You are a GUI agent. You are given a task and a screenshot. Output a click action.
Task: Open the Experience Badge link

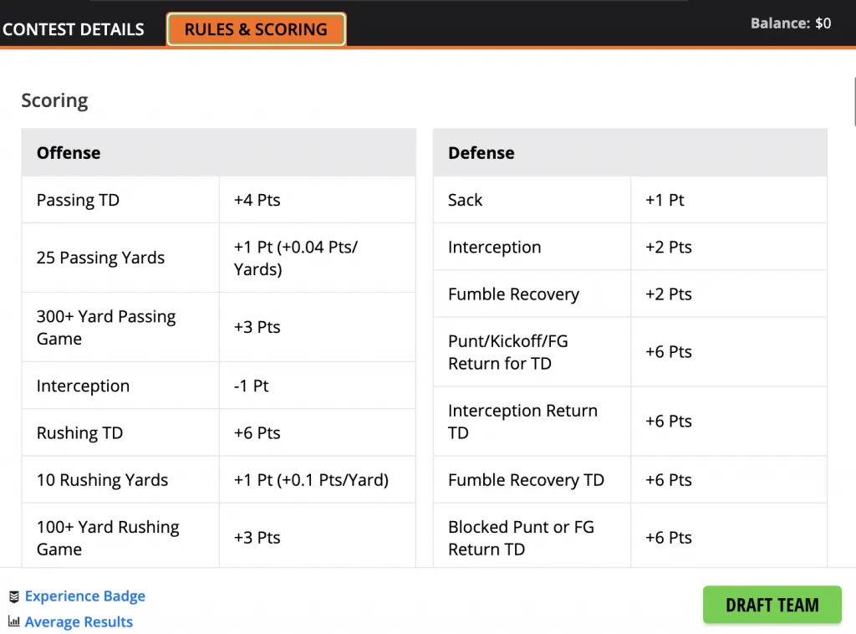85,596
